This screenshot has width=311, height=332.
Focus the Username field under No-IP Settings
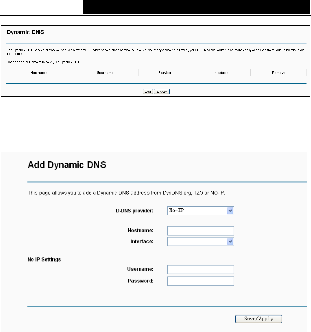click(200, 270)
